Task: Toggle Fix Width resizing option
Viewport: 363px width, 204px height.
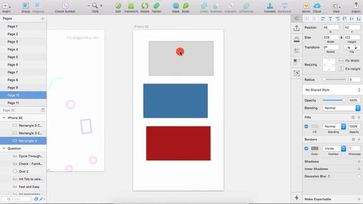Action: pos(341,61)
